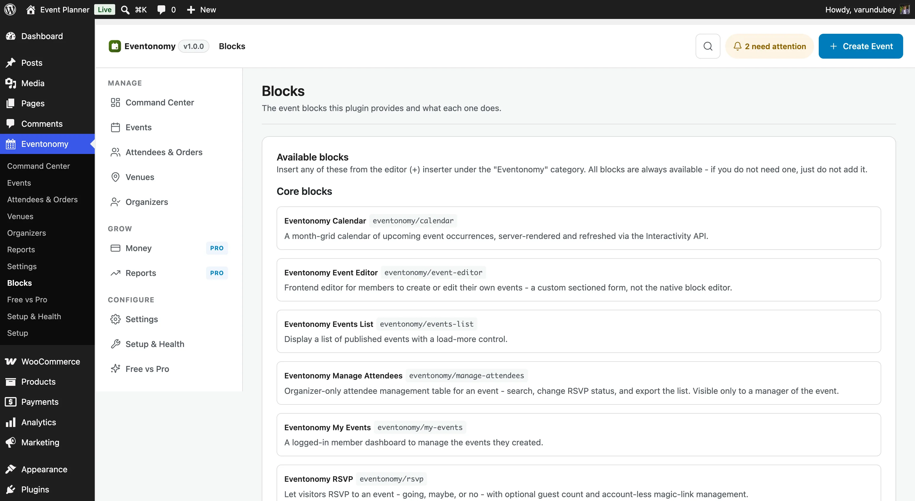915x501 pixels.
Task: Click the Settings gear icon under Configure
Action: 115,319
